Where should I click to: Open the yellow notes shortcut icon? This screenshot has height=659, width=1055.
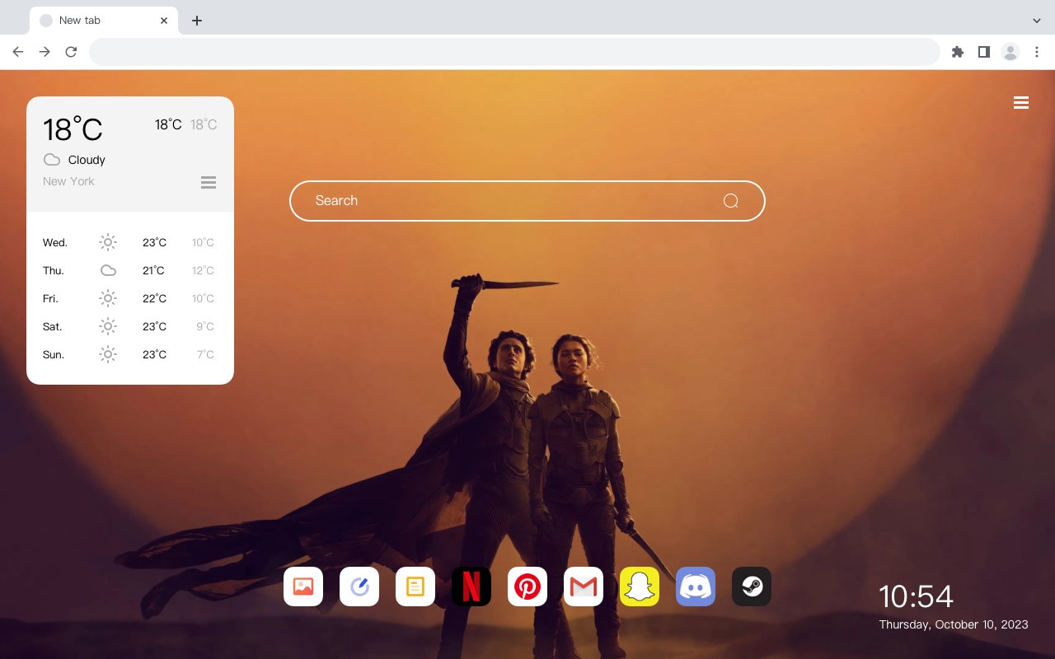click(x=415, y=587)
